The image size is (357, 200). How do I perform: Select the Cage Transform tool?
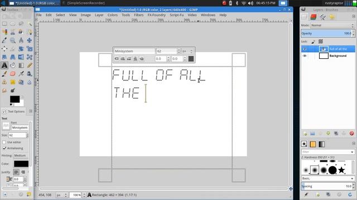coord(30,57)
